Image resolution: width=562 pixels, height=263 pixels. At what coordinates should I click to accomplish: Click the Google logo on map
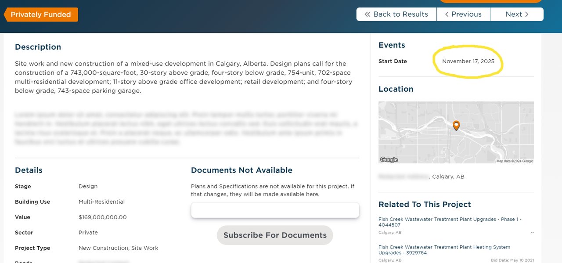(389, 160)
